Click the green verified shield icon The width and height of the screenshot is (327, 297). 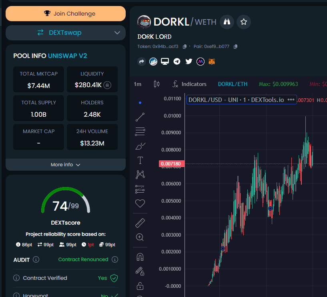pyautogui.click(x=114, y=278)
